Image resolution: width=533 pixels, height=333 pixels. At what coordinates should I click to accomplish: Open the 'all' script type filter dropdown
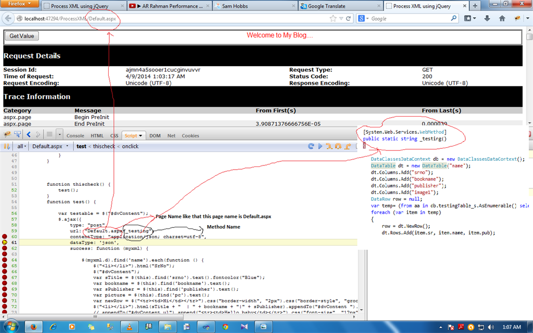pyautogui.click(x=21, y=146)
